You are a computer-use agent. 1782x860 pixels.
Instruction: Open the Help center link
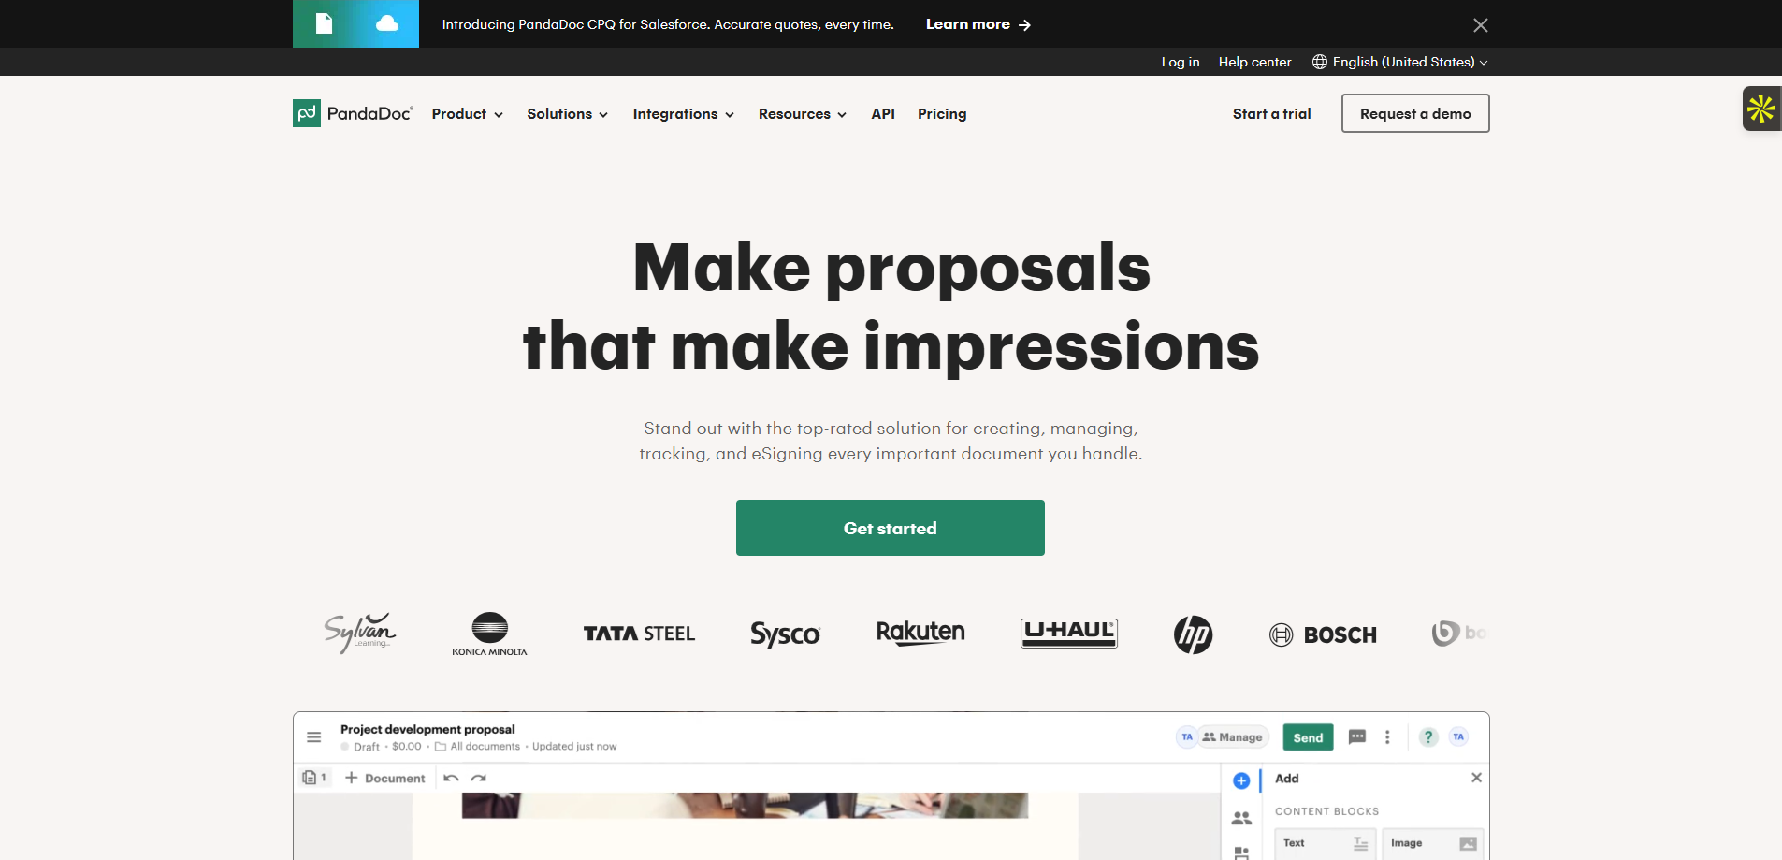click(1254, 62)
